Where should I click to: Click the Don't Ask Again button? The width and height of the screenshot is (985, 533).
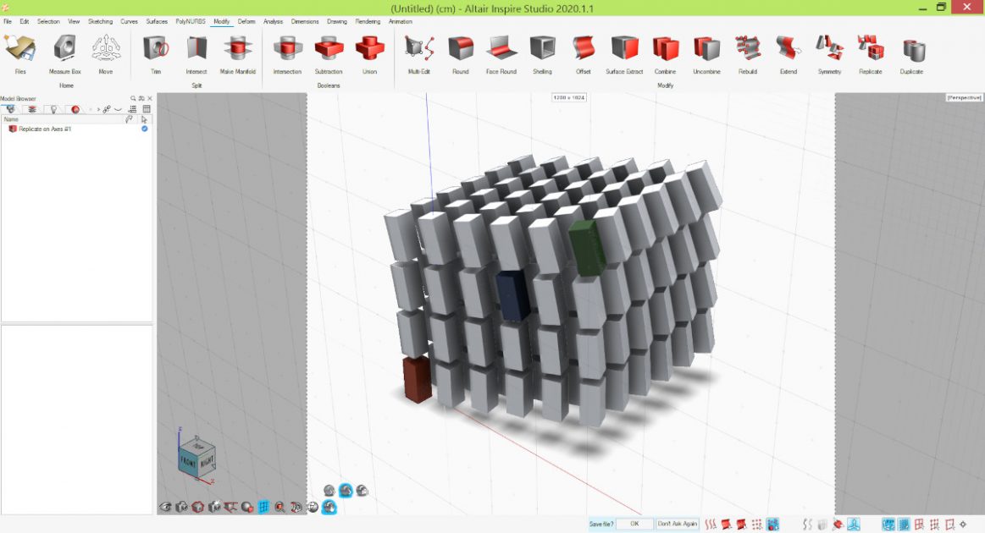pyautogui.click(x=678, y=525)
